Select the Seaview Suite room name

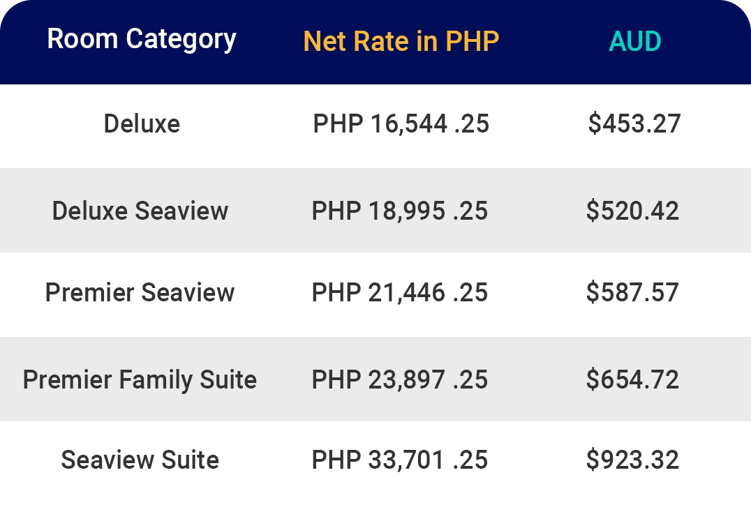[140, 460]
